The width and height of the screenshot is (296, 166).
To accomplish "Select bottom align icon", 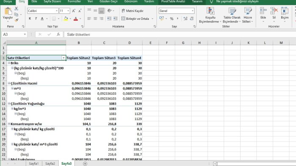I will (101, 11).
